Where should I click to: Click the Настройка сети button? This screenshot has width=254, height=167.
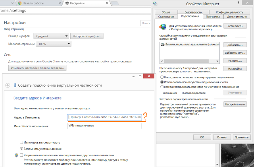pyautogui.click(x=235, y=104)
